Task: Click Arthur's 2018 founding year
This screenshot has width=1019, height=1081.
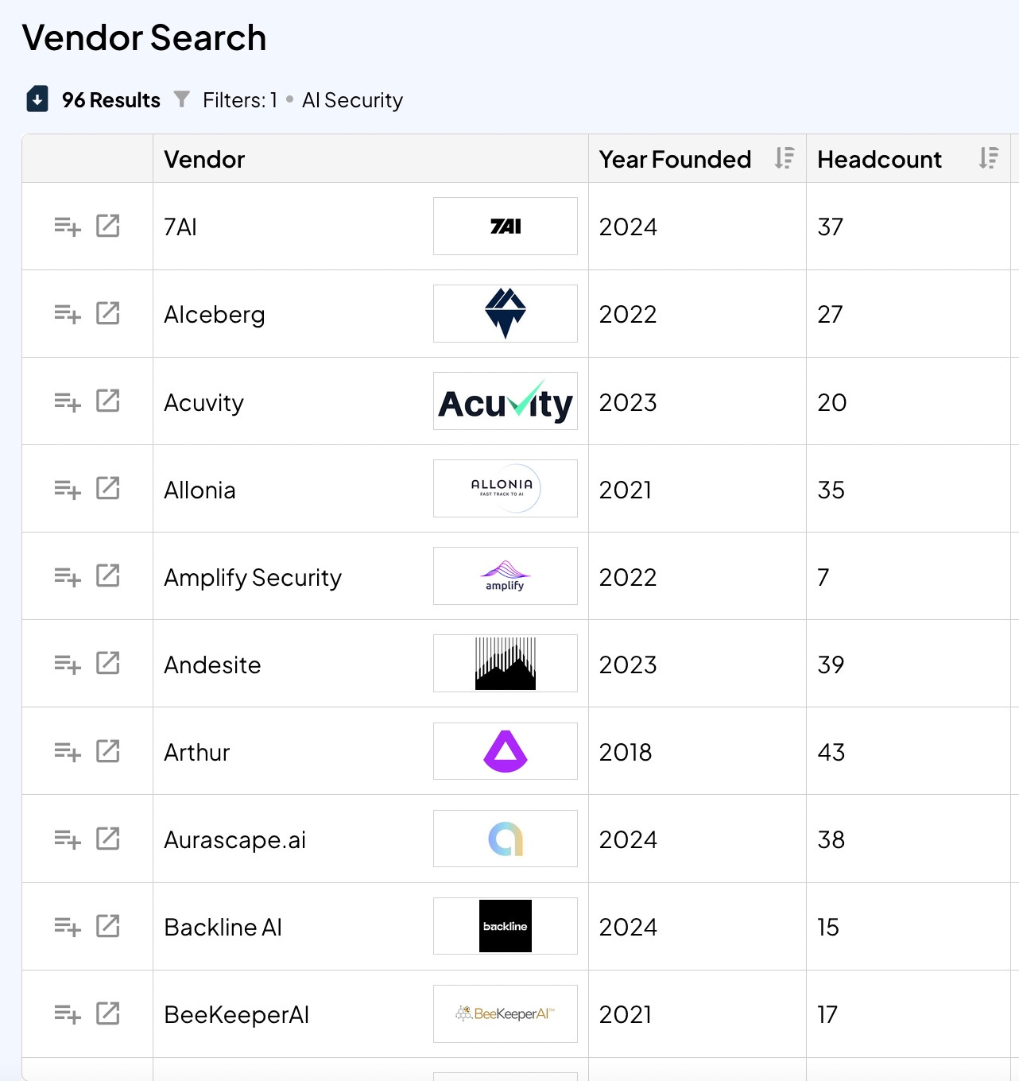Action: (x=626, y=752)
